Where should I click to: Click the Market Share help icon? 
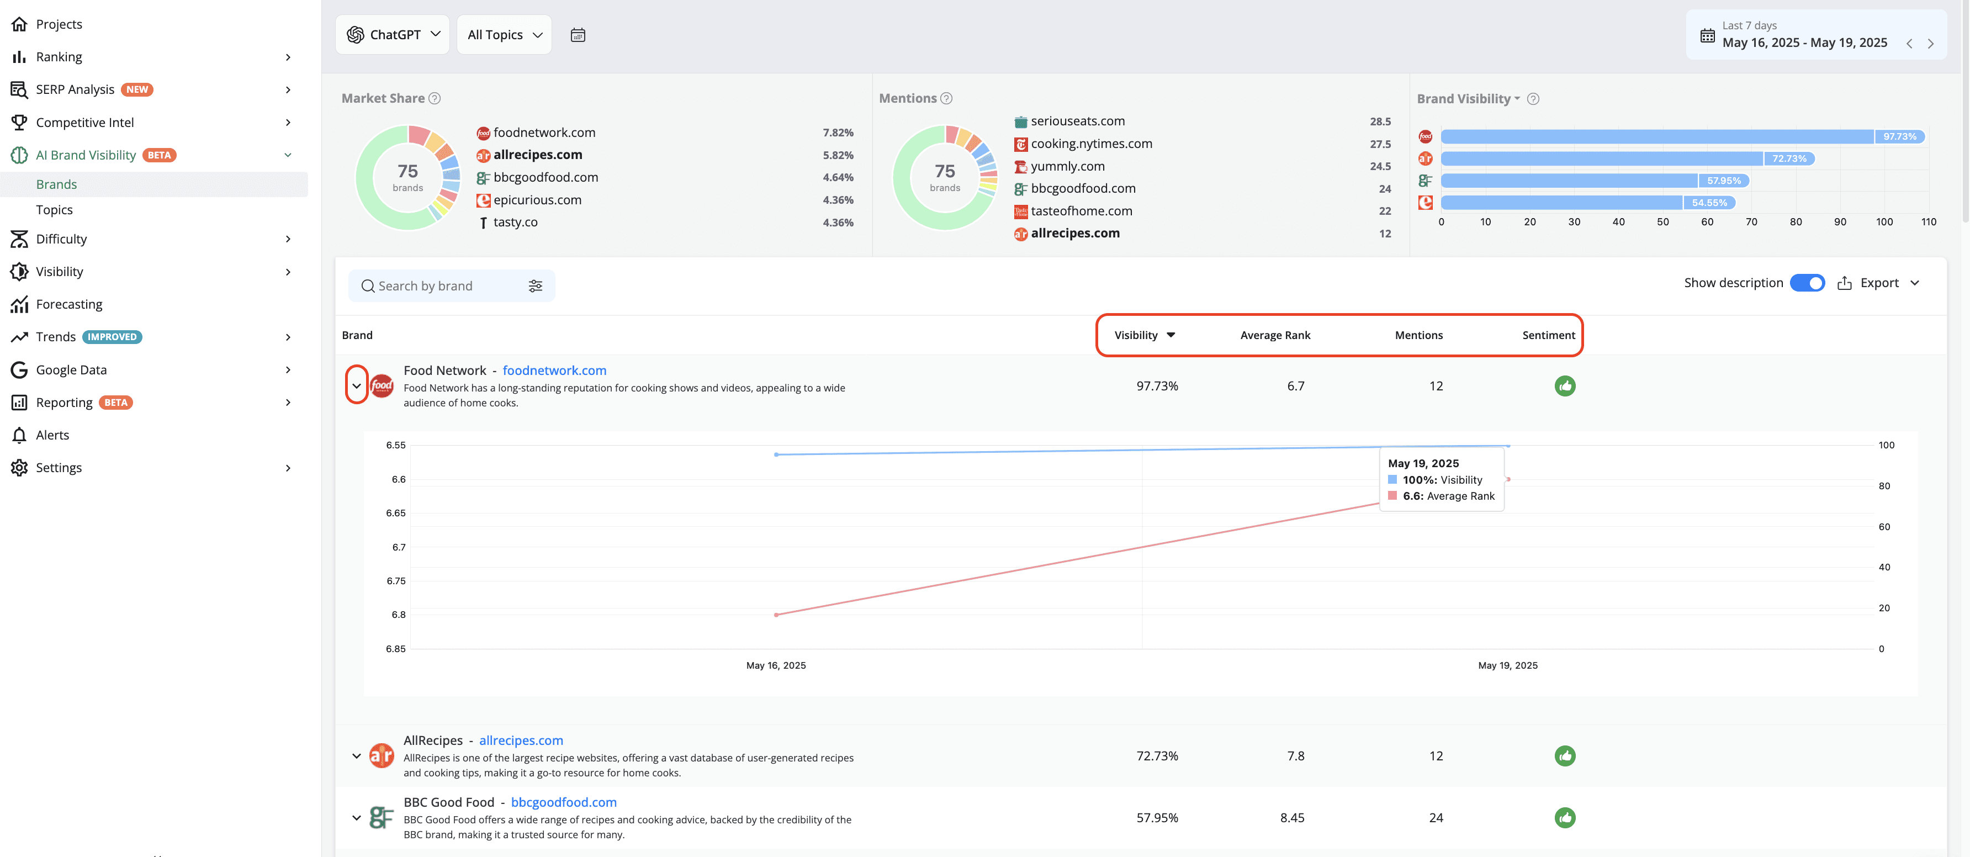[435, 98]
